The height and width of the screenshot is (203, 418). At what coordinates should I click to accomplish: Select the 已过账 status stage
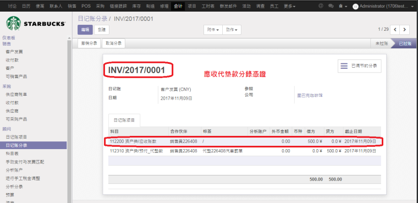405,43
